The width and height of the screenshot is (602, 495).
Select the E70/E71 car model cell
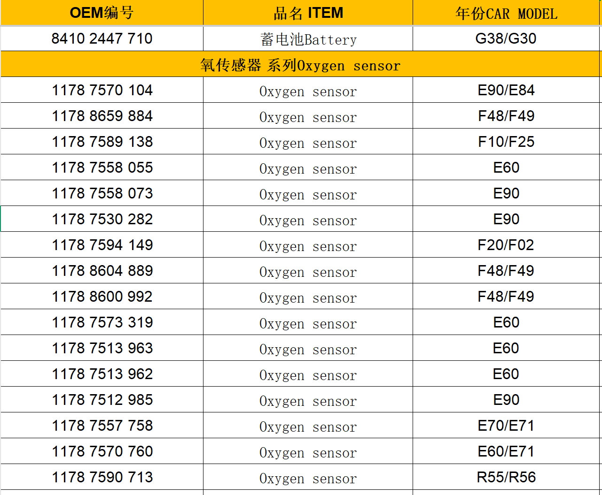tap(506, 426)
